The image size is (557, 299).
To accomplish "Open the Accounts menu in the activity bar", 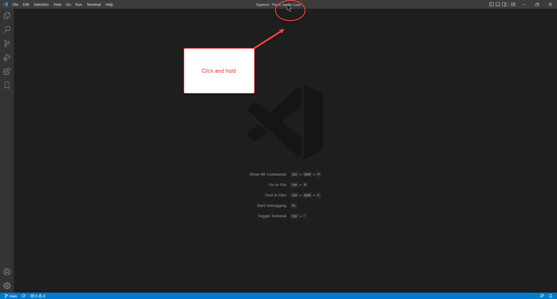I will coord(7,272).
